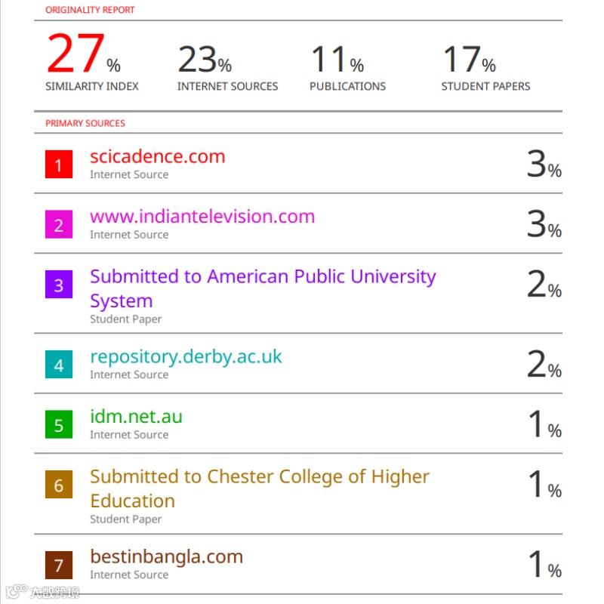This screenshot has width=604, height=604.
Task: Click the red source number 1 badge
Action: [59, 164]
